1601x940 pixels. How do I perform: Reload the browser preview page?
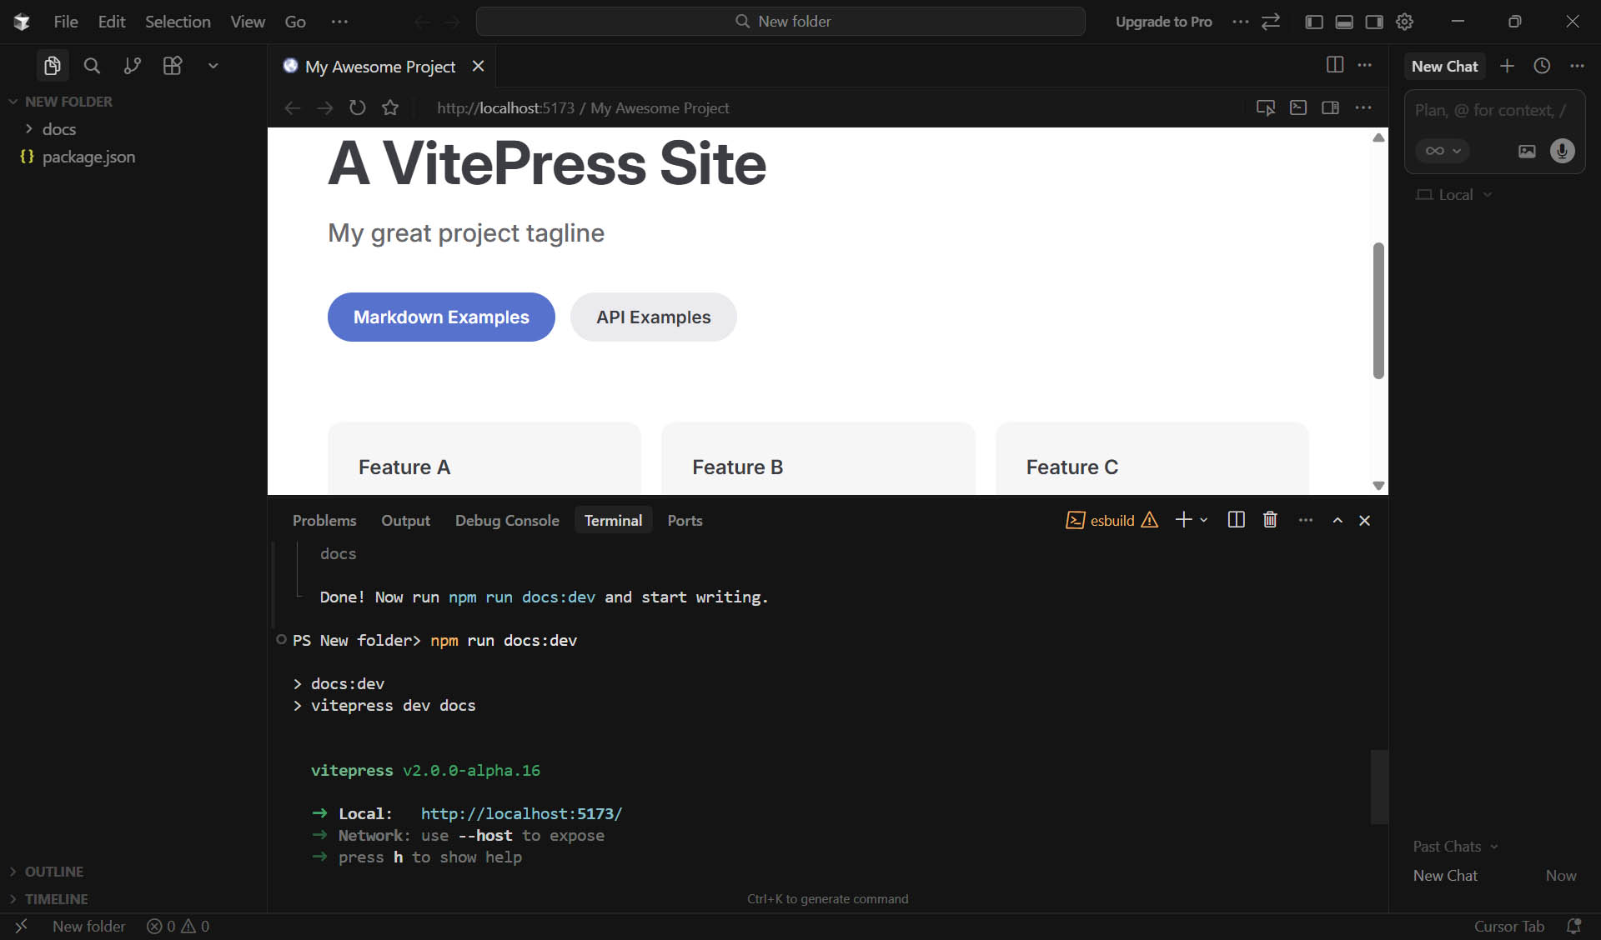tap(358, 107)
